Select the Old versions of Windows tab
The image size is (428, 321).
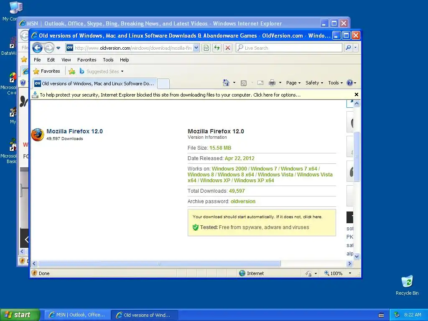95,84
